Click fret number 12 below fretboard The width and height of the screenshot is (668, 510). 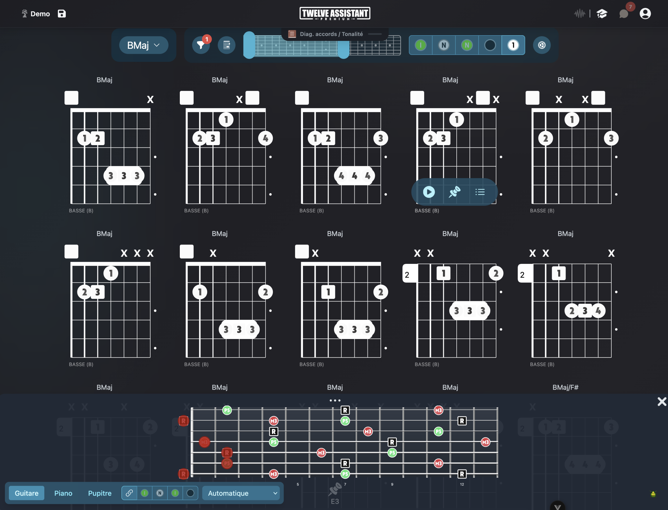coord(462,484)
